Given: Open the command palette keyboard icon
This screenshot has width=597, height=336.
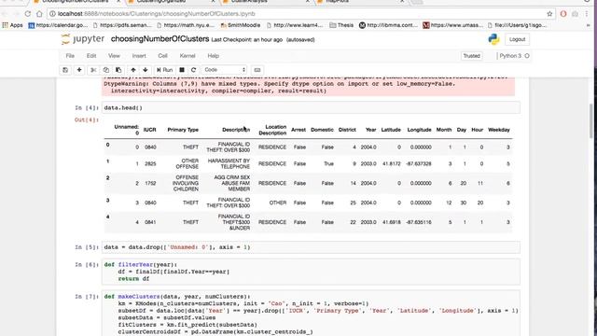Looking at the screenshot, I should point(257,70).
